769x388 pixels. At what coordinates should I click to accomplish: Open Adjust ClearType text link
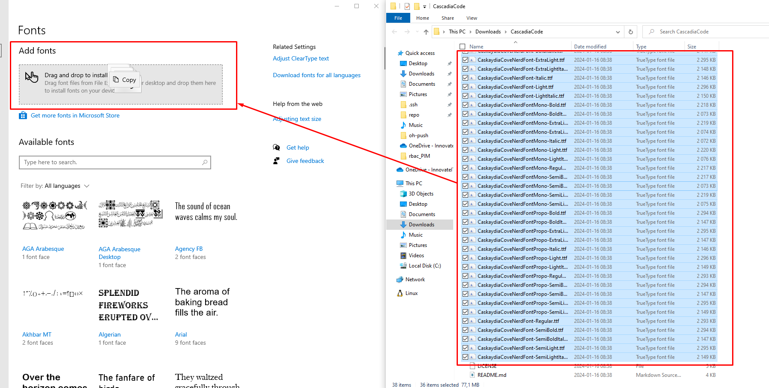click(x=301, y=58)
